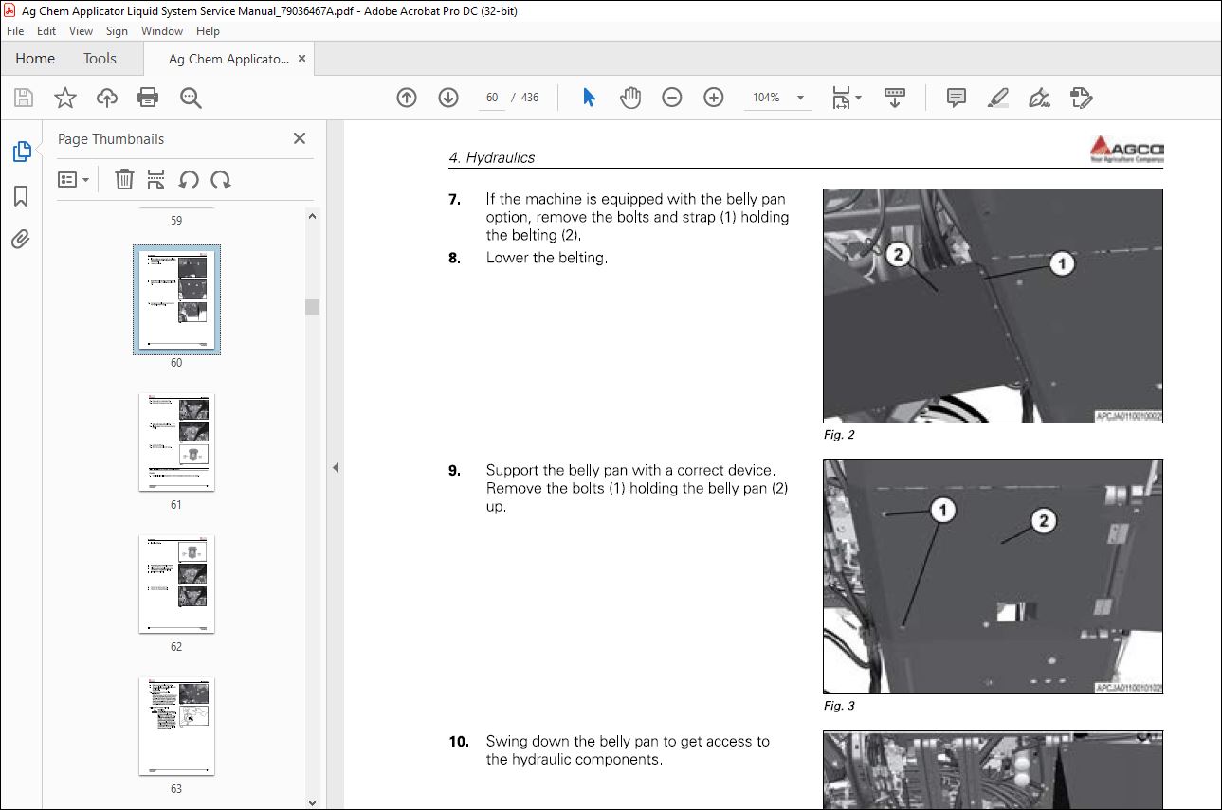This screenshot has width=1222, height=810.
Task: Click the read mode scrolling icon
Action: pyautogui.click(x=895, y=98)
